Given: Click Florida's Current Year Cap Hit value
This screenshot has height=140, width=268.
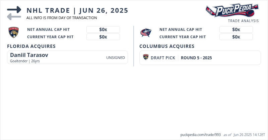Looking at the screenshot, I should pos(103,37).
